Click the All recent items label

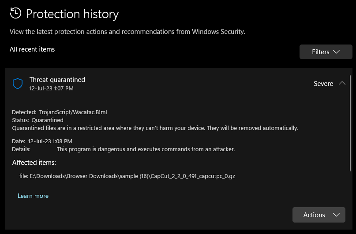(32, 49)
